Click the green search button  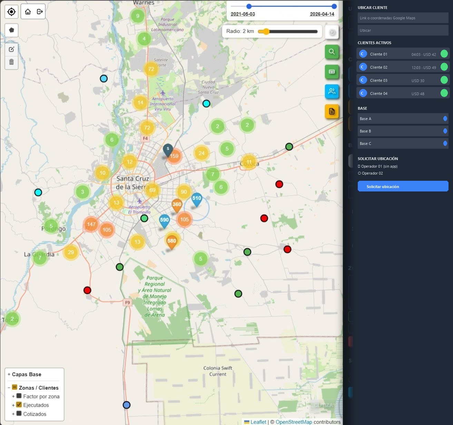click(332, 52)
